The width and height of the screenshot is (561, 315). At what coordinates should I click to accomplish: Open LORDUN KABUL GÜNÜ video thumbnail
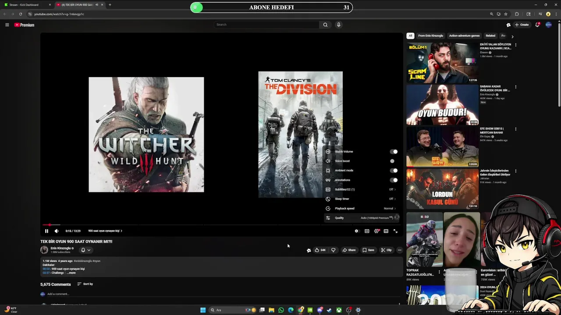442,189
